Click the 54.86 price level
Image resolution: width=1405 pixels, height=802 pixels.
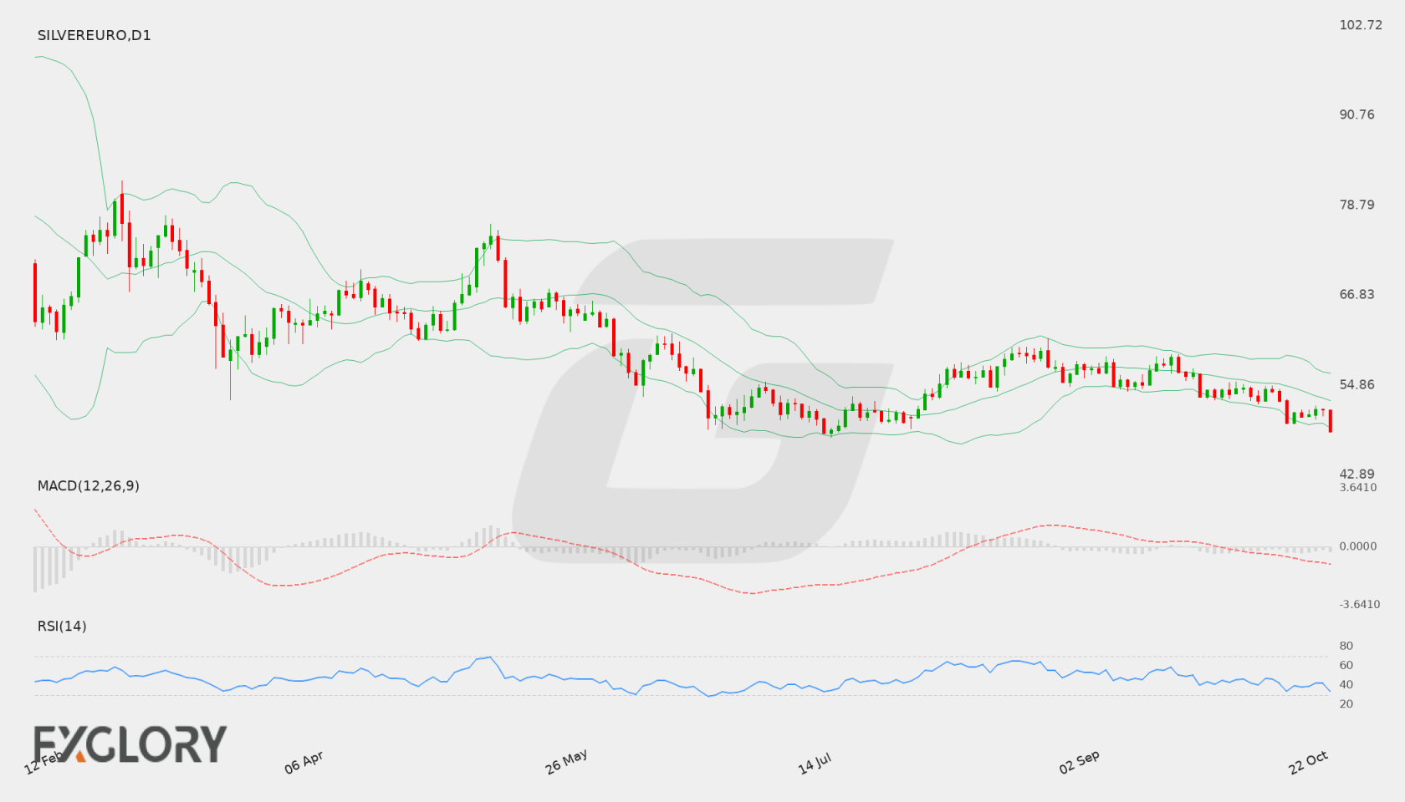(x=1356, y=384)
